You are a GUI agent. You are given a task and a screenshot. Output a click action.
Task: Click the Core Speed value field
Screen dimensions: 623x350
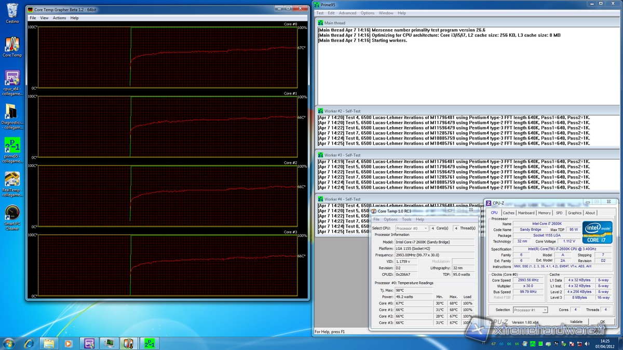click(528, 281)
